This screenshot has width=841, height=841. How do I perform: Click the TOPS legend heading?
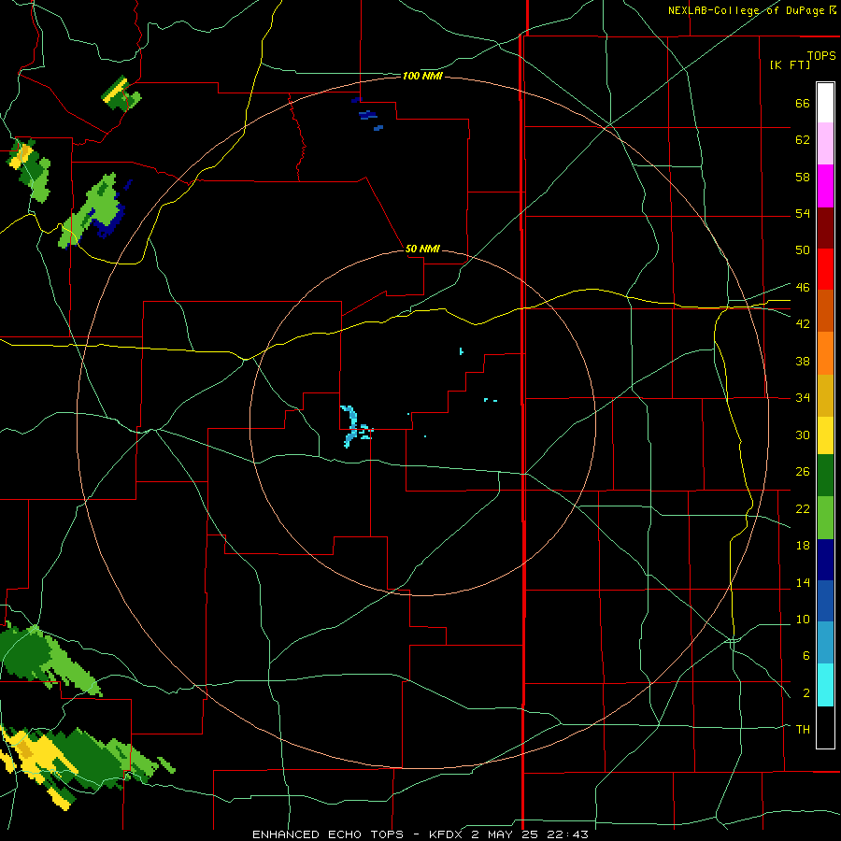pyautogui.click(x=821, y=55)
